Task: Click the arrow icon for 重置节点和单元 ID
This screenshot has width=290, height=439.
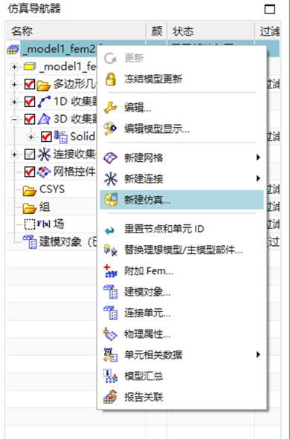Action: tap(110, 230)
